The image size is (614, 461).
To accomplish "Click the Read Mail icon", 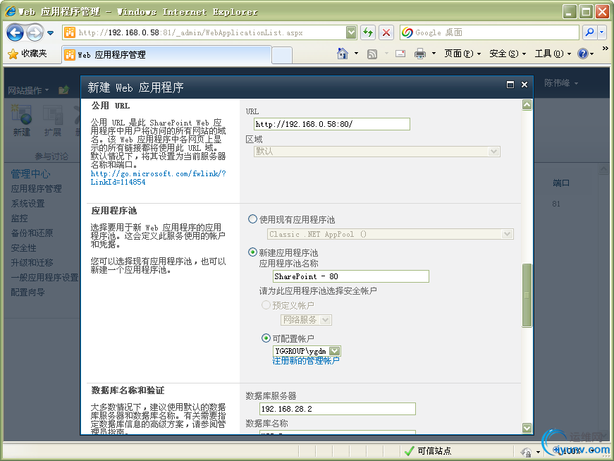I will click(x=400, y=54).
